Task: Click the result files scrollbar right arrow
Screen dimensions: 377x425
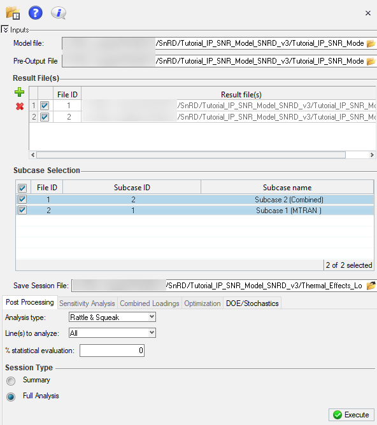Action: [372, 155]
